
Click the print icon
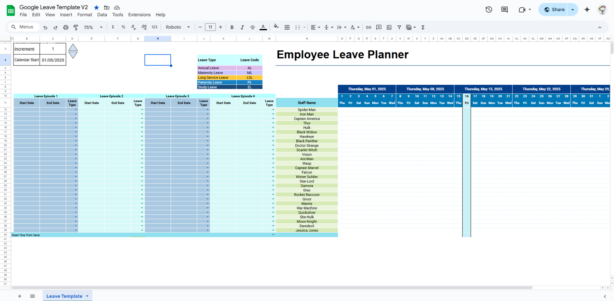(x=66, y=27)
